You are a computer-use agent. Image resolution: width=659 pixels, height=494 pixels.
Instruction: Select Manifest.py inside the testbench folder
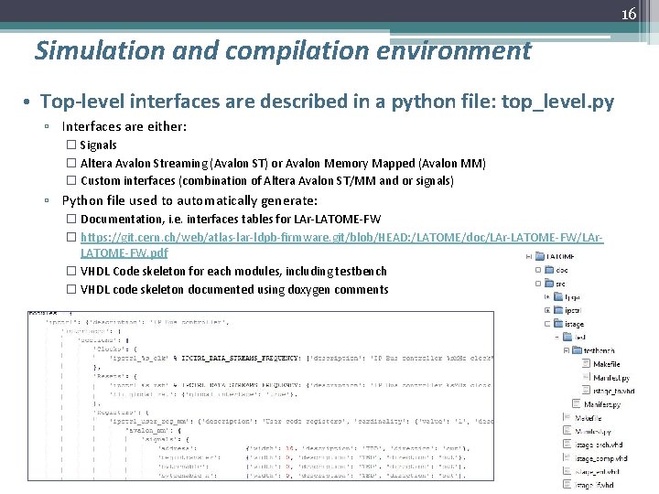click(x=611, y=378)
